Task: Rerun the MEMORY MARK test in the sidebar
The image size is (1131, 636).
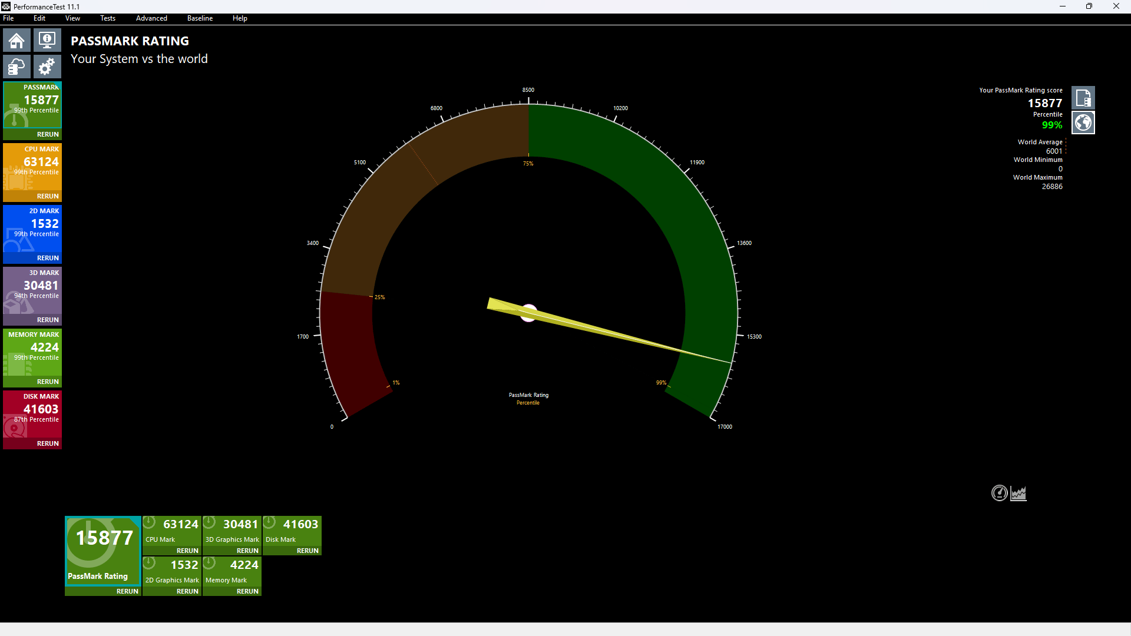Action: pos(48,382)
